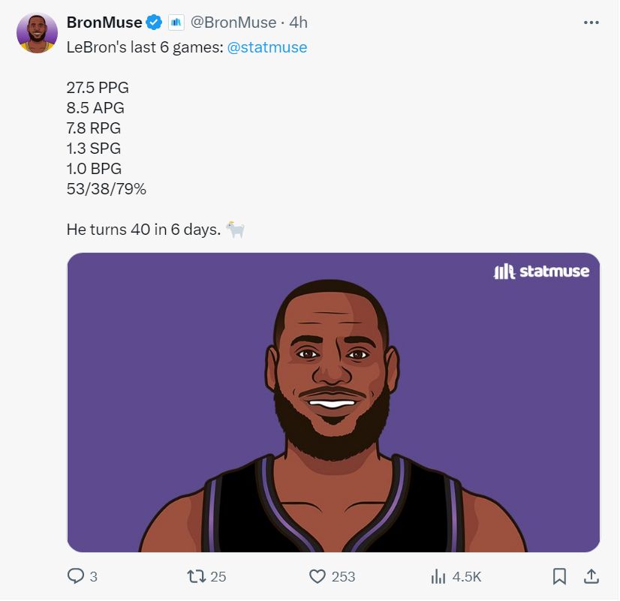Click the text "He turns 40 in 6 days"

click(x=143, y=230)
